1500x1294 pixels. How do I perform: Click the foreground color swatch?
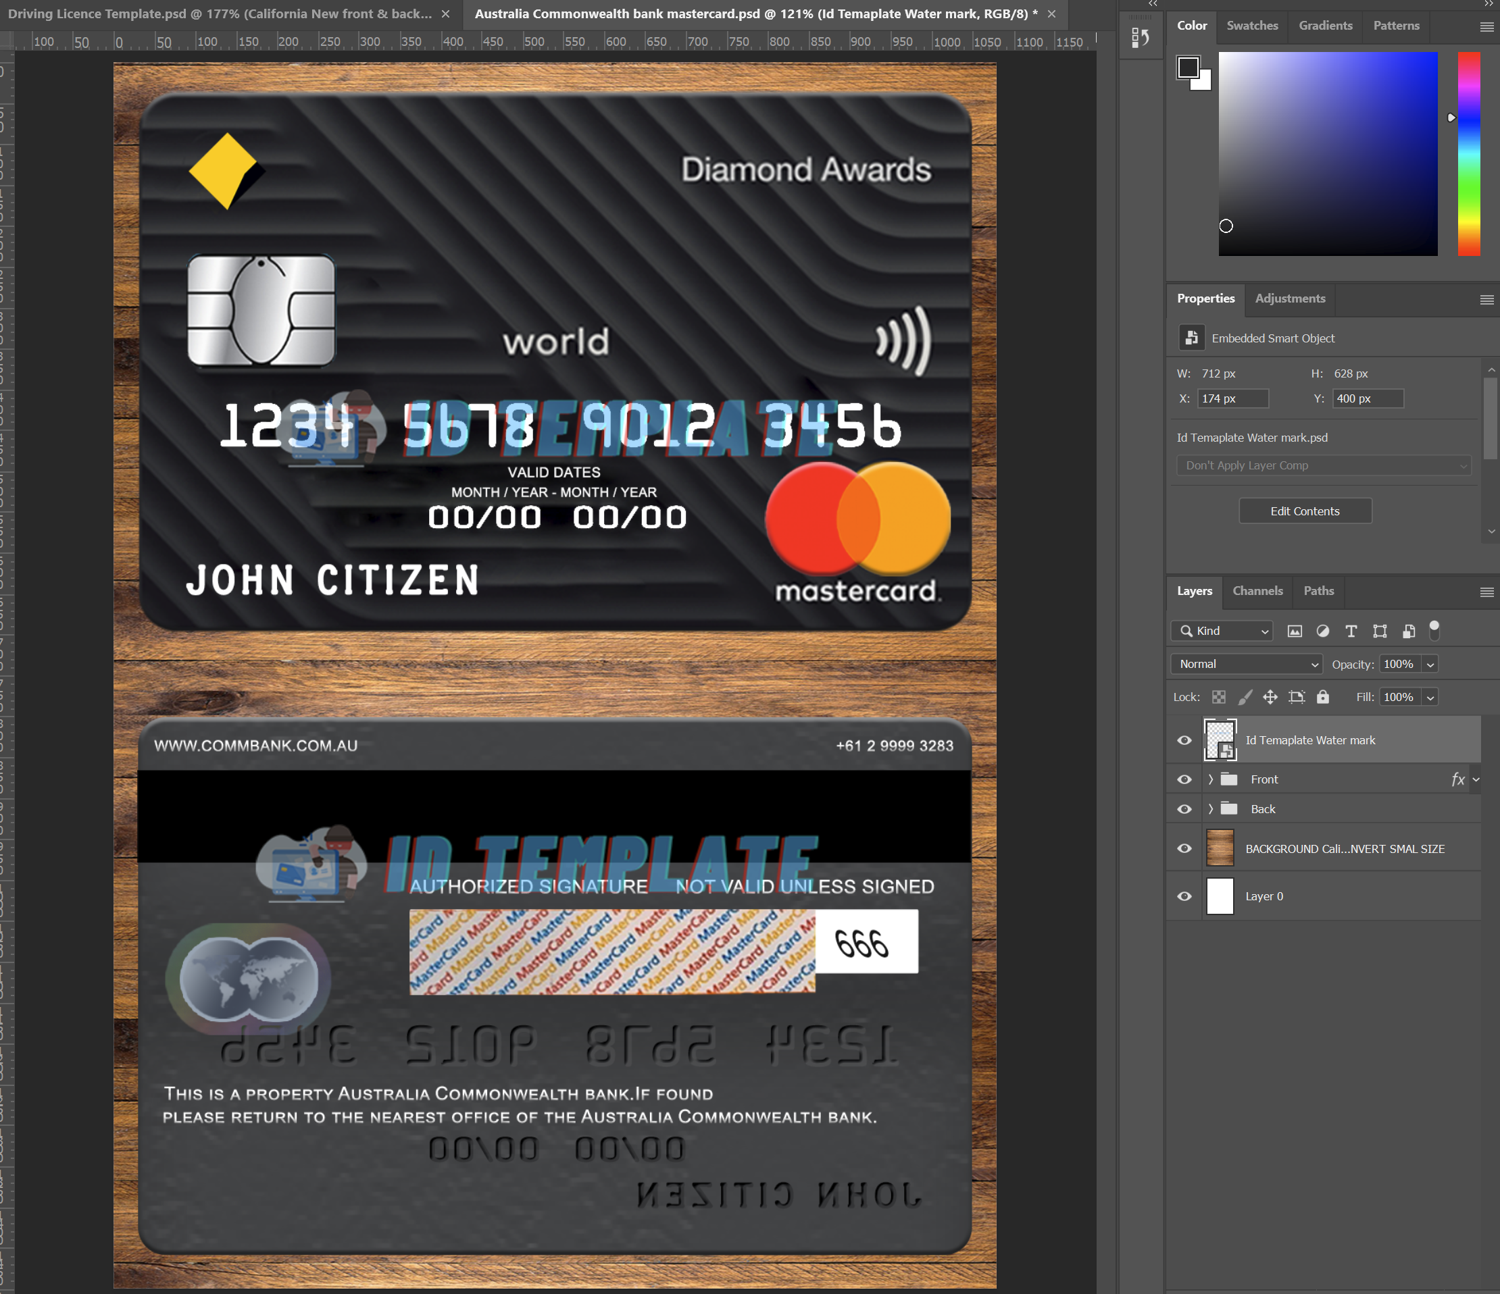pyautogui.click(x=1188, y=68)
